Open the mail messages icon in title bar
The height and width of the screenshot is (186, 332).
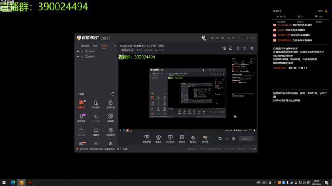[217, 38]
